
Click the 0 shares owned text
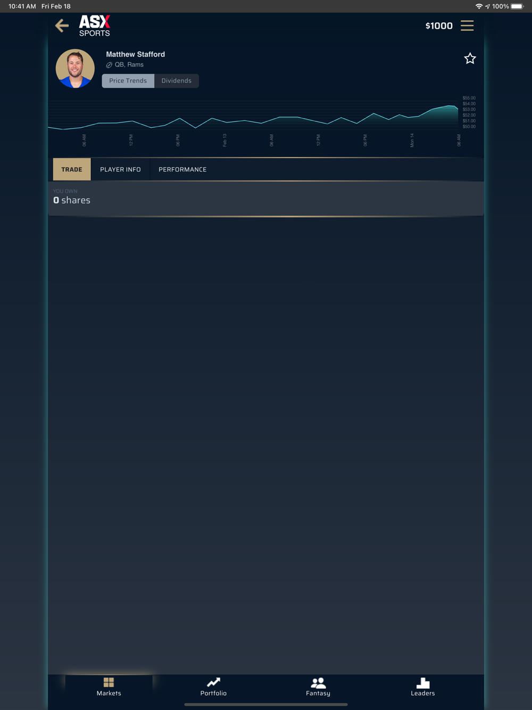pyautogui.click(x=72, y=200)
